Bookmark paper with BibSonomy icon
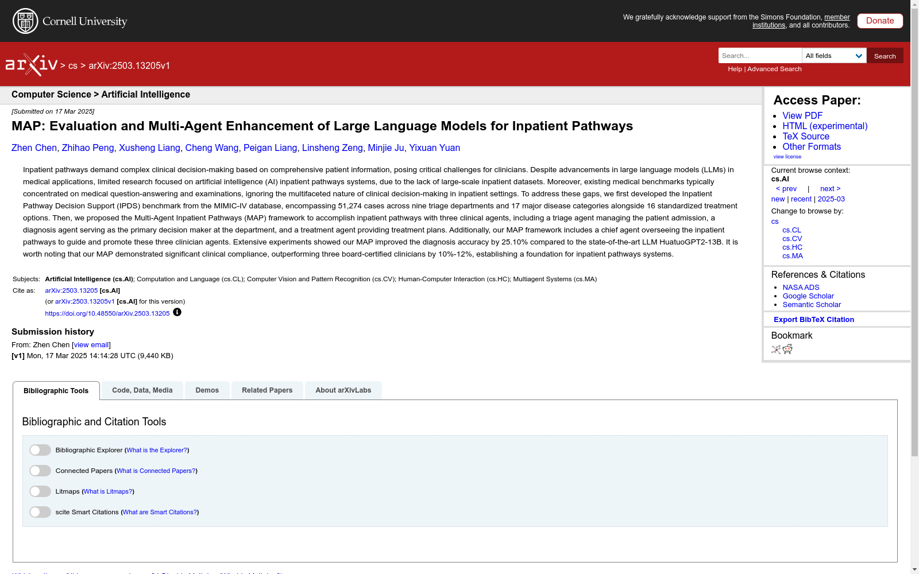Viewport: 919px width, 574px height. click(776, 349)
